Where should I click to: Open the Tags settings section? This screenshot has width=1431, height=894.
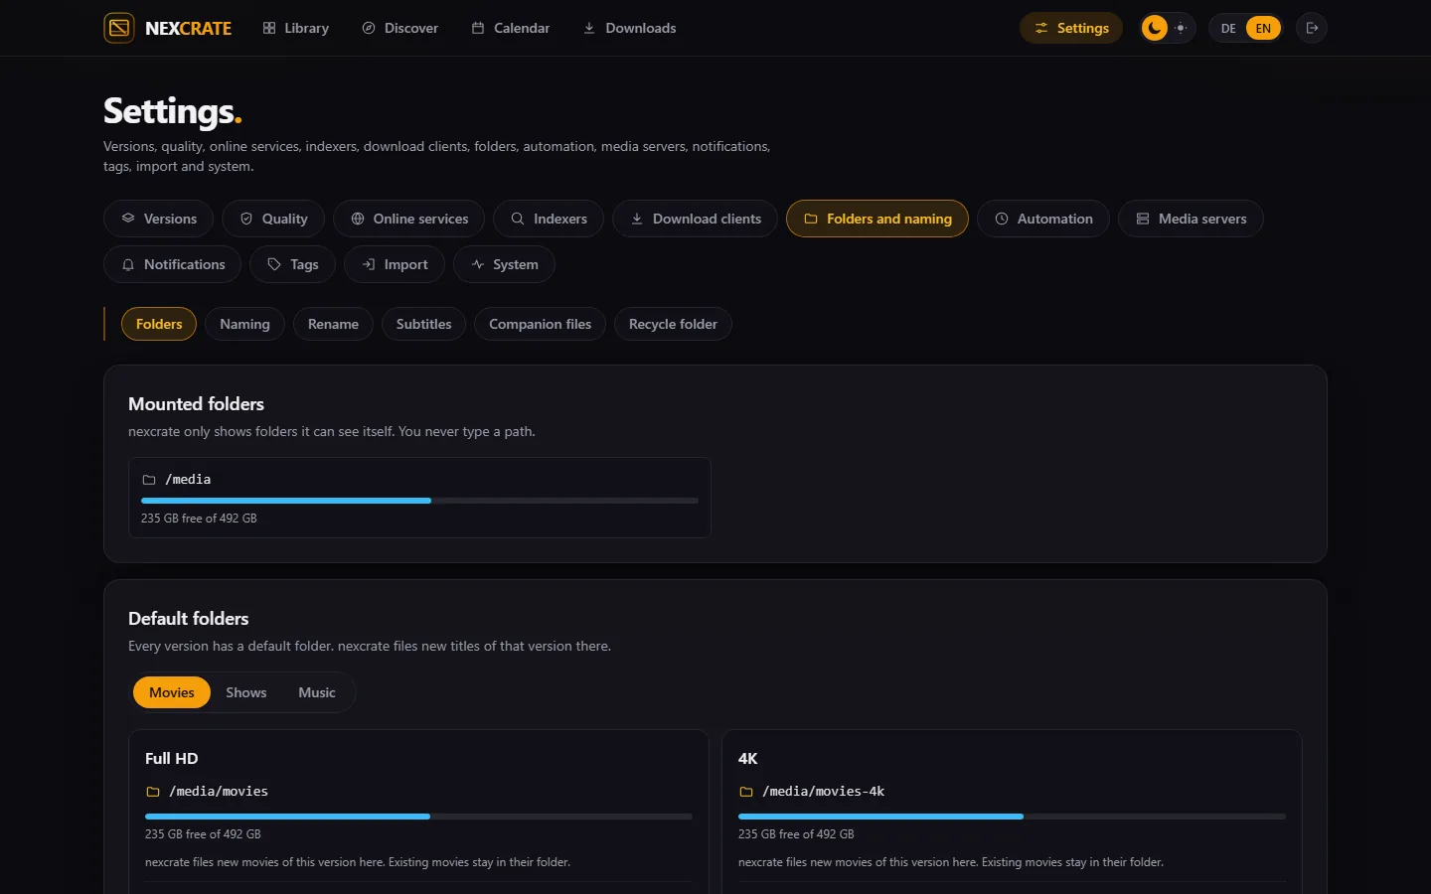point(292,264)
